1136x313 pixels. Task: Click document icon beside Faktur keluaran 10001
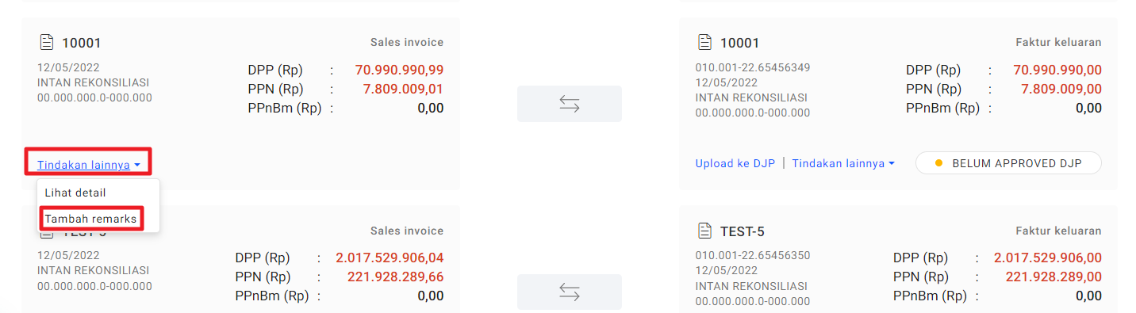704,42
